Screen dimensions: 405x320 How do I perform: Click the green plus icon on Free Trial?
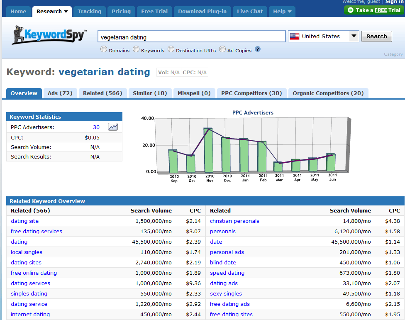pos(351,10)
